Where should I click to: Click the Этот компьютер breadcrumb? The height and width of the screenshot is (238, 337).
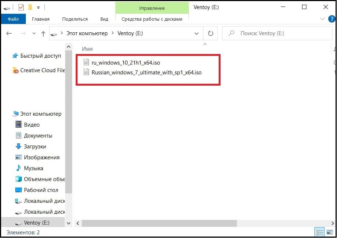point(87,33)
